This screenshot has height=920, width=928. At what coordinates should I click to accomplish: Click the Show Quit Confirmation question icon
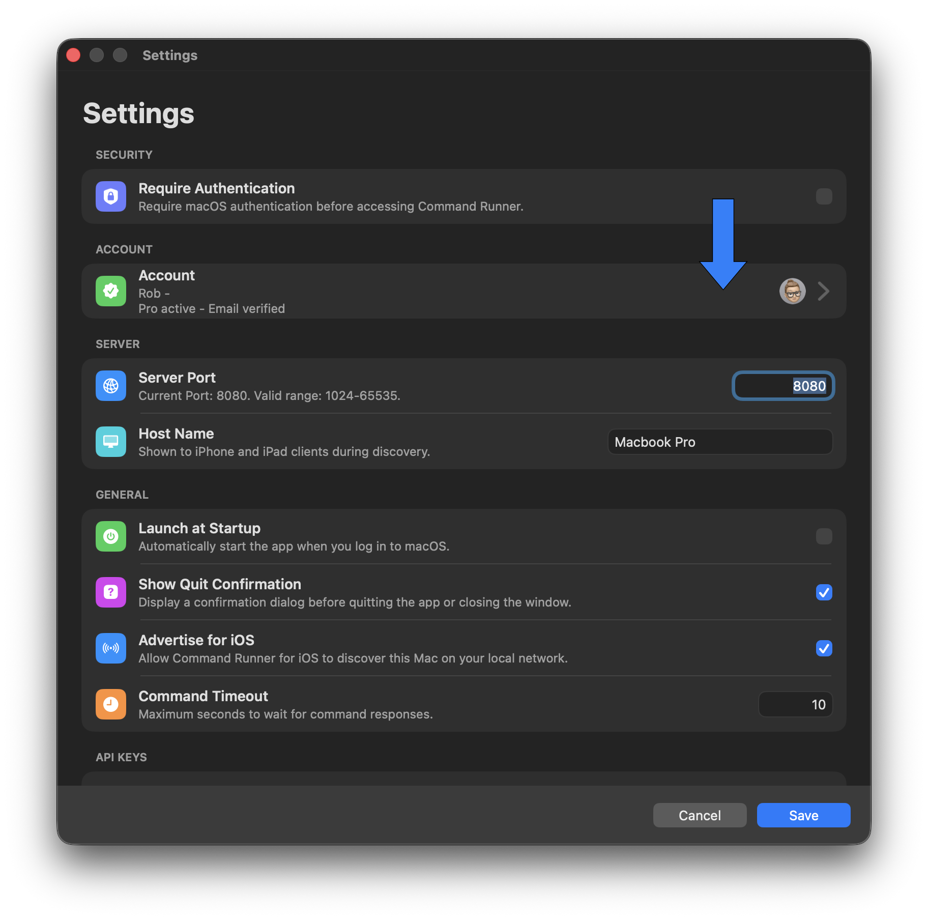coord(111,592)
